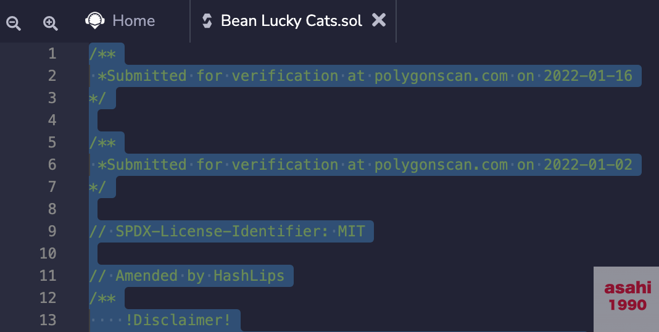Click the 2022-01-16 date text
The height and width of the screenshot is (332, 659).
point(588,76)
